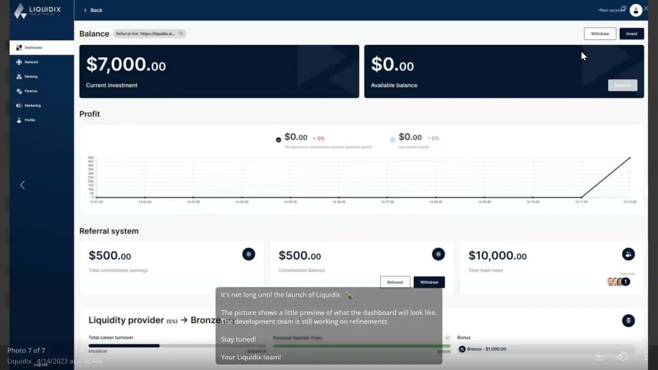Click the Invest button

tap(632, 33)
